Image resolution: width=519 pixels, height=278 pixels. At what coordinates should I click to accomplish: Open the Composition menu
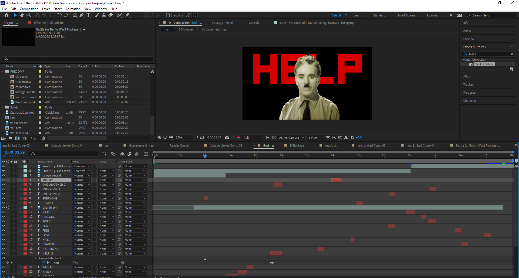(29, 9)
